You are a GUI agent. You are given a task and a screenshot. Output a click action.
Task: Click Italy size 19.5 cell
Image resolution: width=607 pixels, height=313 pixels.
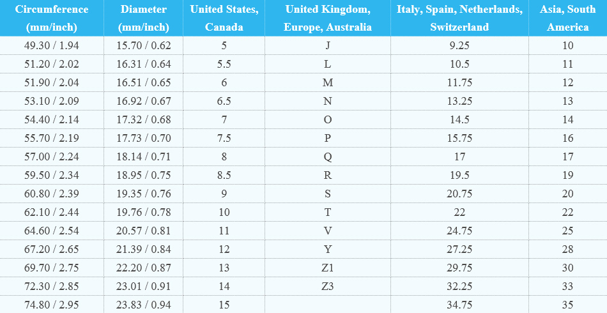pos(459,176)
